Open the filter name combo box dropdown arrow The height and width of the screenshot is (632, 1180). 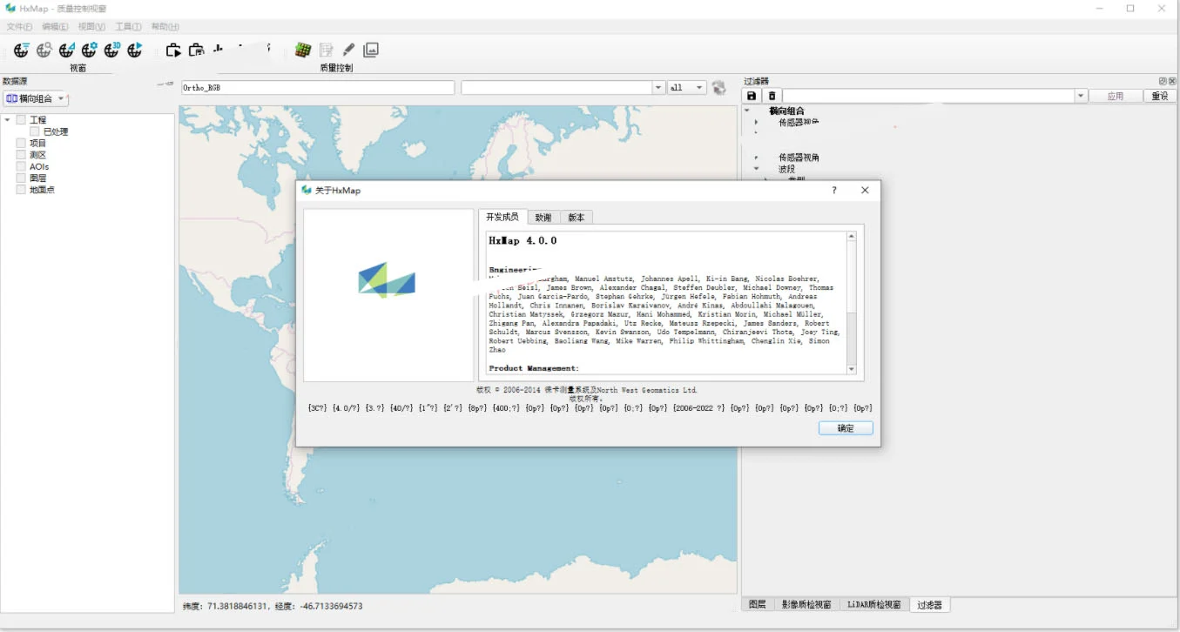pos(1081,96)
